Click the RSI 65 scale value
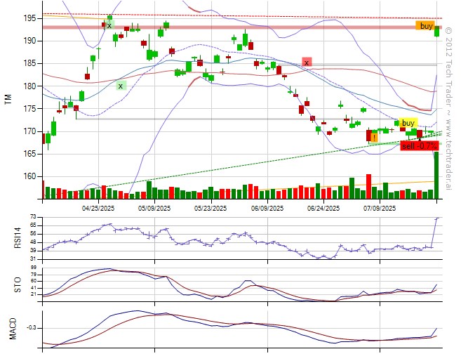This screenshot has width=461, height=361. tap(33, 225)
